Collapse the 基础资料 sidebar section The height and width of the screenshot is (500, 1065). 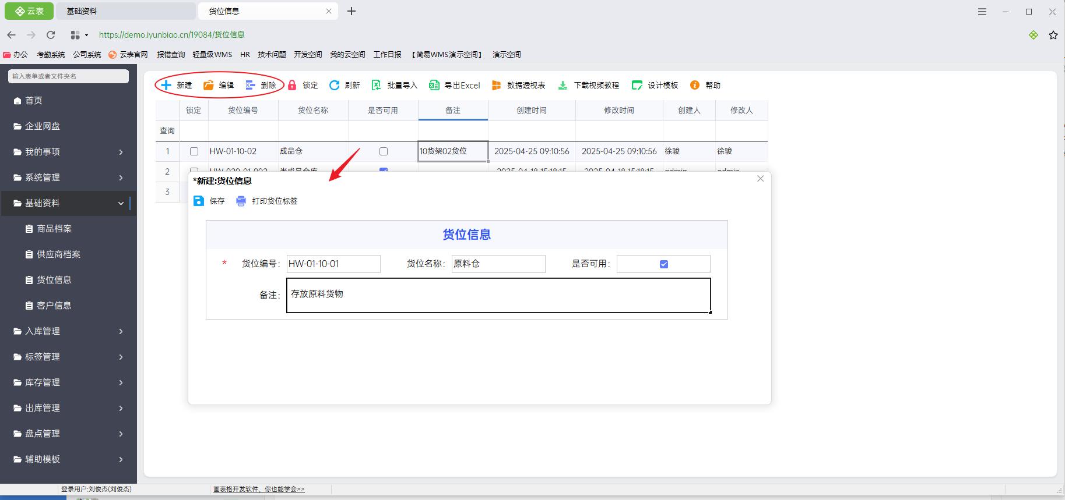(x=121, y=203)
